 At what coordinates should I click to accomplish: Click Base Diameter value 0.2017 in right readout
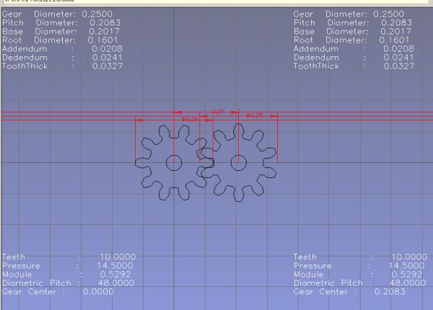tap(396, 32)
